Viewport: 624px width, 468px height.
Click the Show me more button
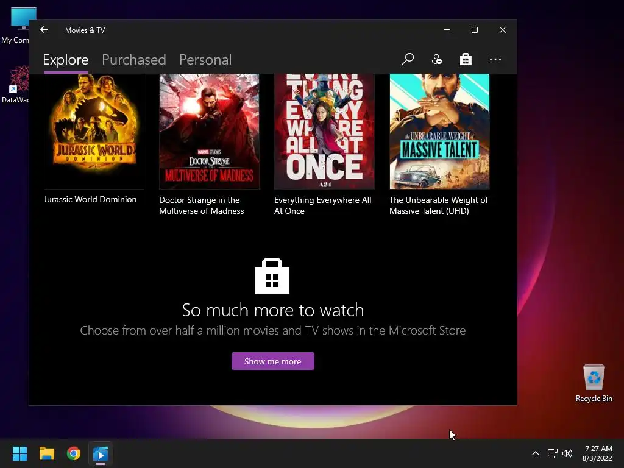click(x=273, y=361)
